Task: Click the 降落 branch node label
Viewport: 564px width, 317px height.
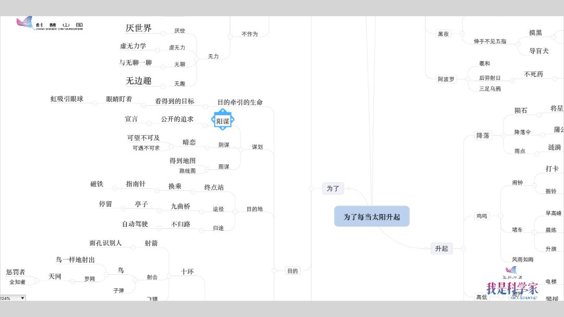Action: pos(483,136)
